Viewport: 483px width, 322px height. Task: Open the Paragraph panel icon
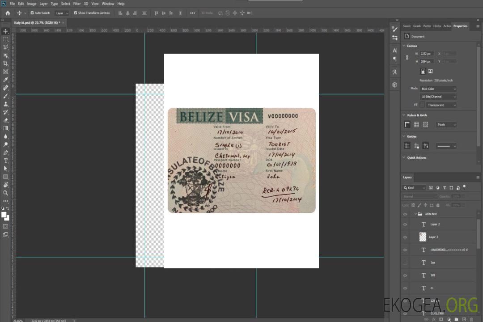click(x=395, y=59)
